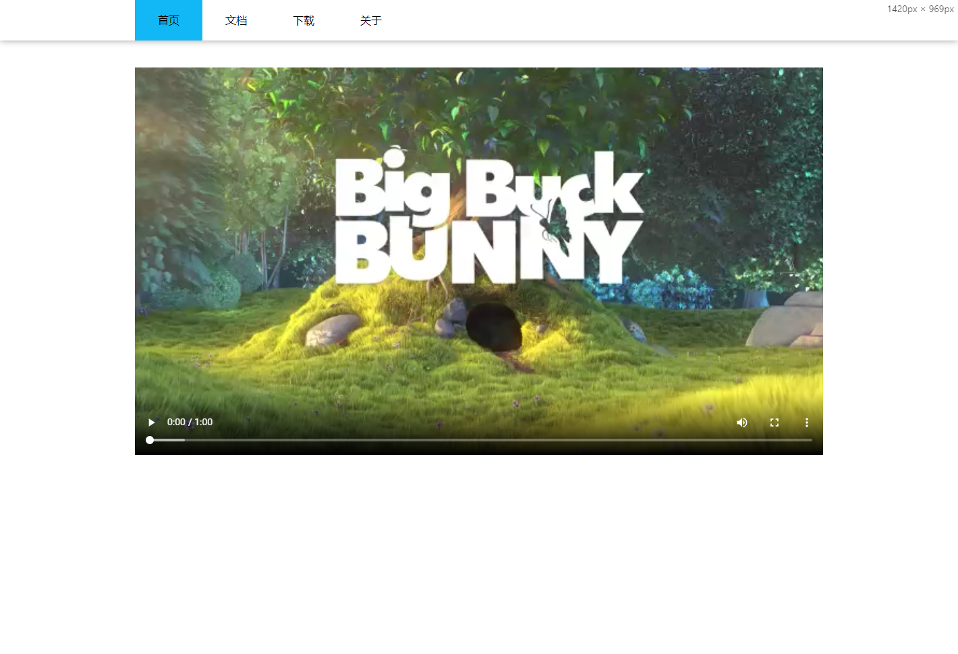
Task: Open the video's three-dot options menu
Action: pyautogui.click(x=806, y=423)
